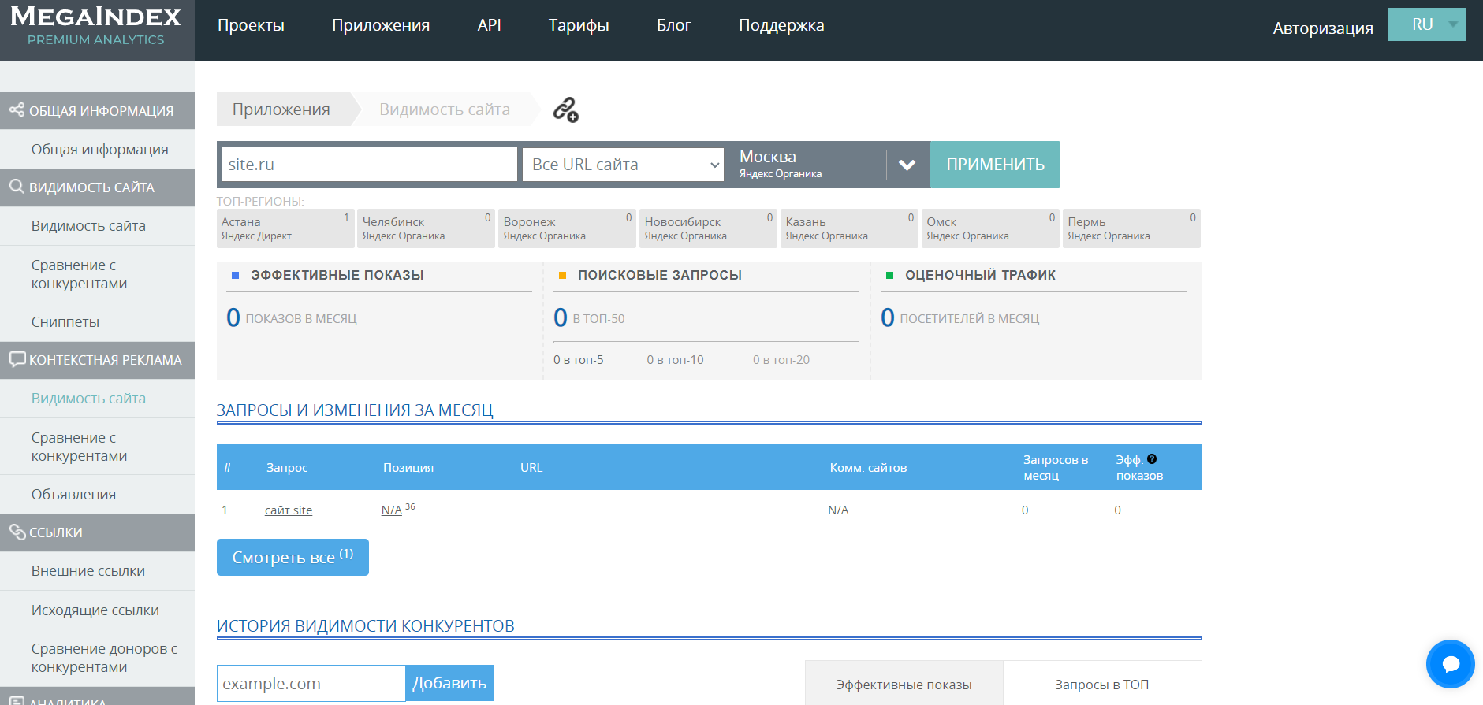Click the 0 в топ-10 value

tap(676, 360)
